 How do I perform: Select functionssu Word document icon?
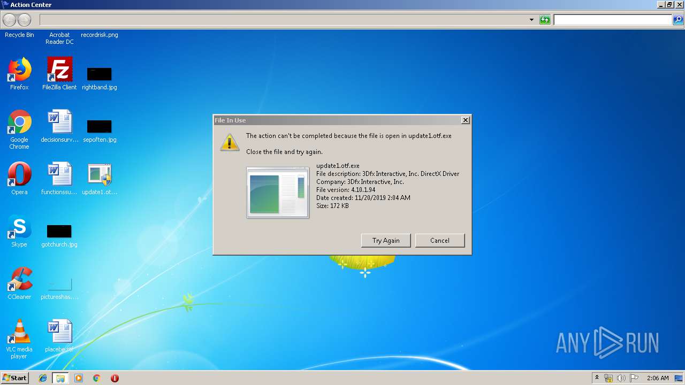point(59,179)
